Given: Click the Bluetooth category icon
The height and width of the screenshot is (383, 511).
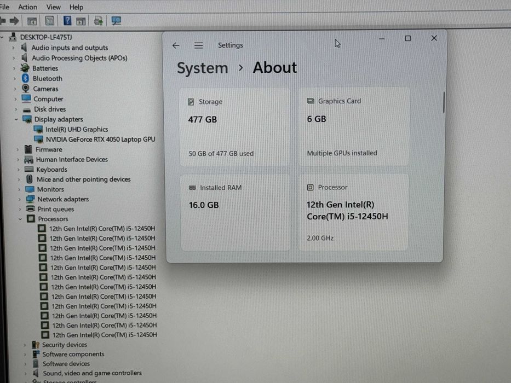Looking at the screenshot, I should (25, 78).
